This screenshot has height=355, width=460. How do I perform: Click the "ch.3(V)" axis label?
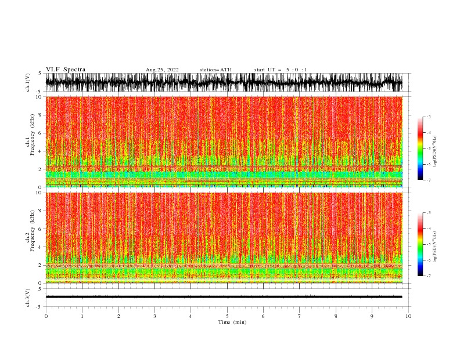[28, 298]
